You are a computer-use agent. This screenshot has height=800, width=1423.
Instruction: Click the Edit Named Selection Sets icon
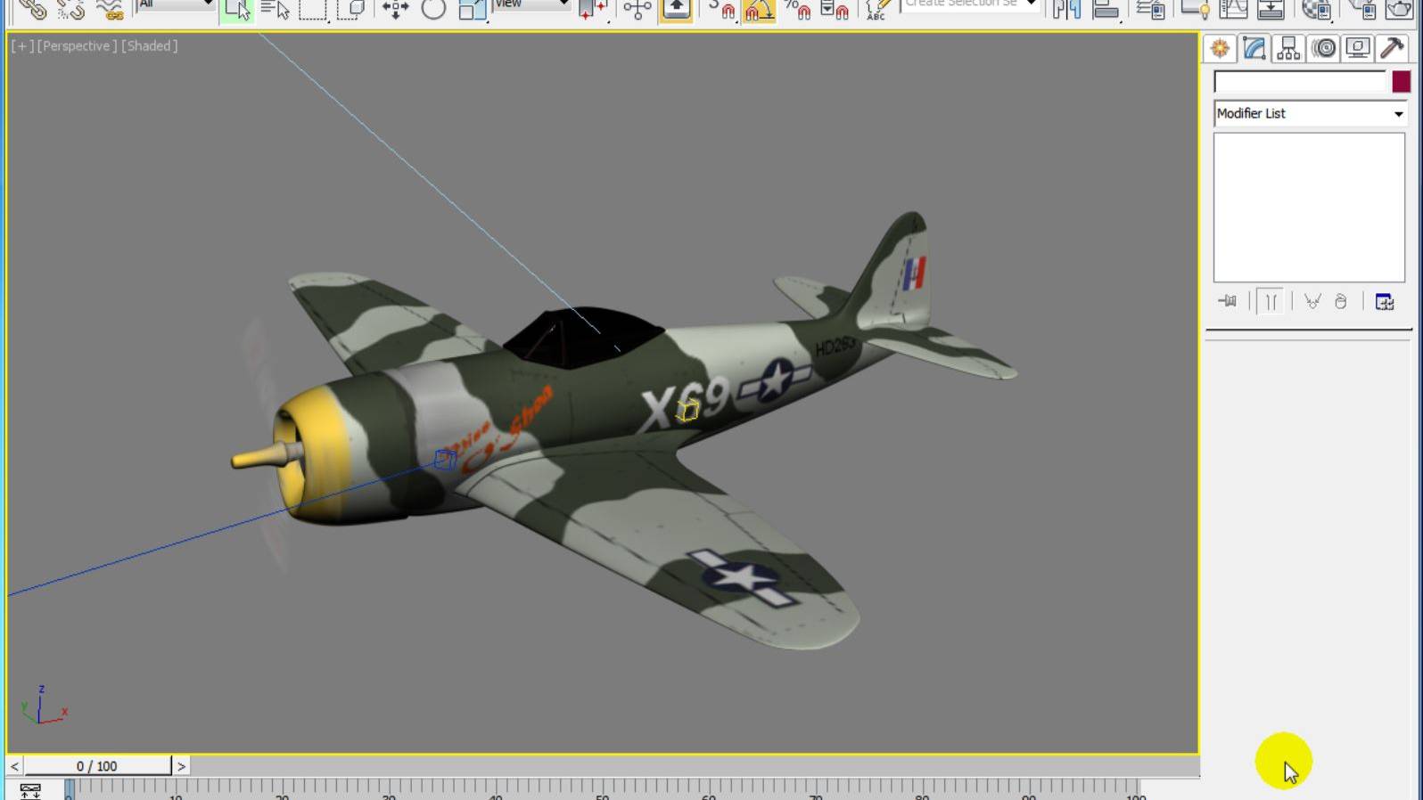pyautogui.click(x=877, y=9)
